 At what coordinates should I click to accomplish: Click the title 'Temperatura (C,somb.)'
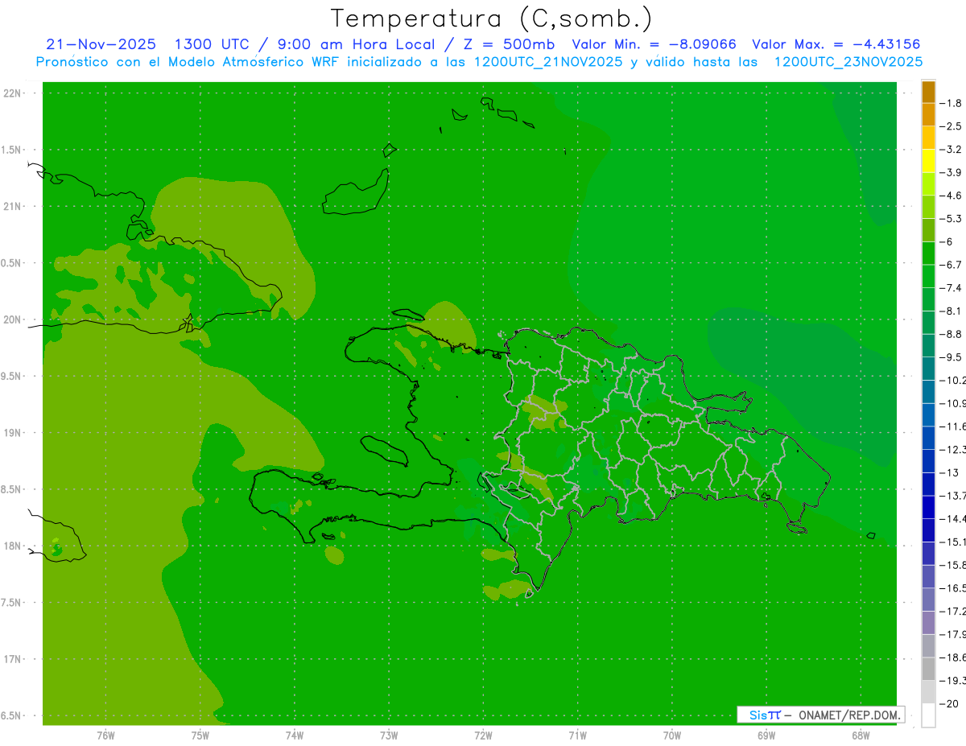point(491,19)
